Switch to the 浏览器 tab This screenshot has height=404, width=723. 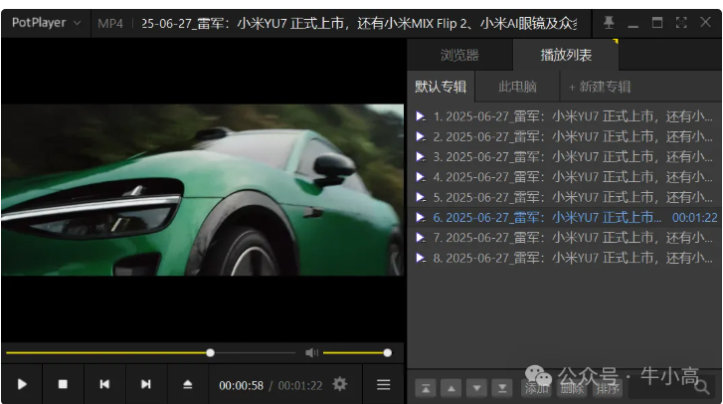pos(459,55)
